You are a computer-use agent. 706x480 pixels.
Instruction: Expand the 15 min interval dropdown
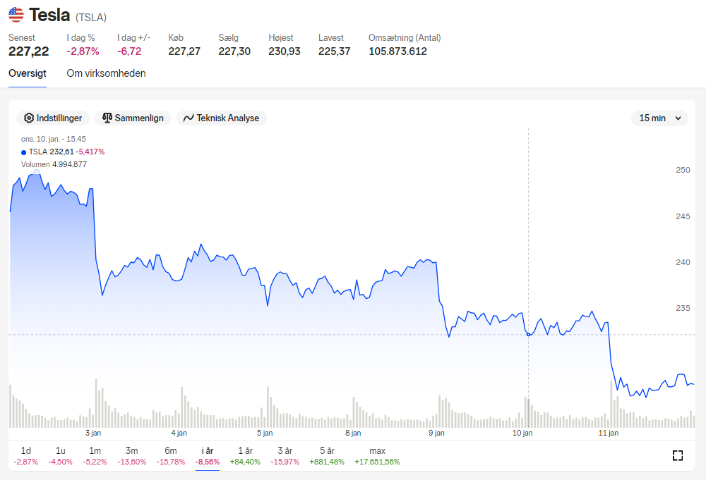click(x=659, y=118)
